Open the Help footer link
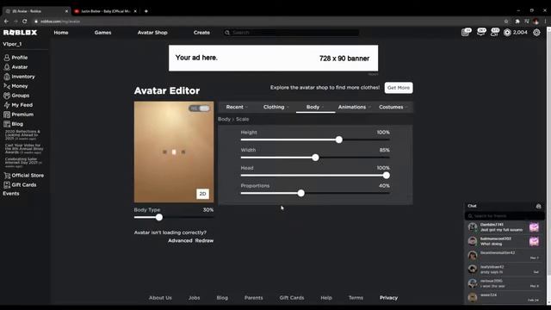The image size is (551, 310). click(326, 297)
